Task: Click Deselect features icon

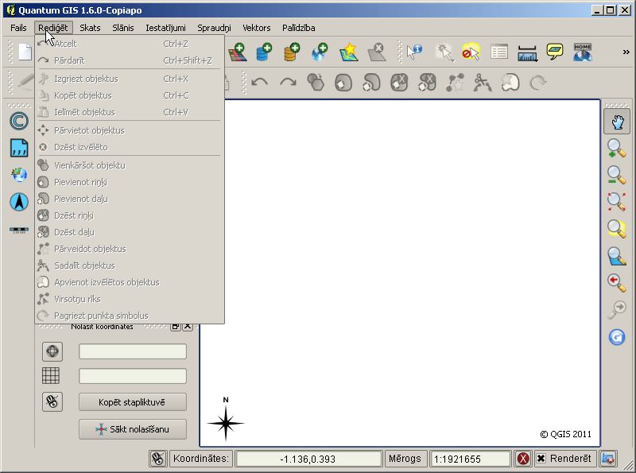Action: click(471, 52)
